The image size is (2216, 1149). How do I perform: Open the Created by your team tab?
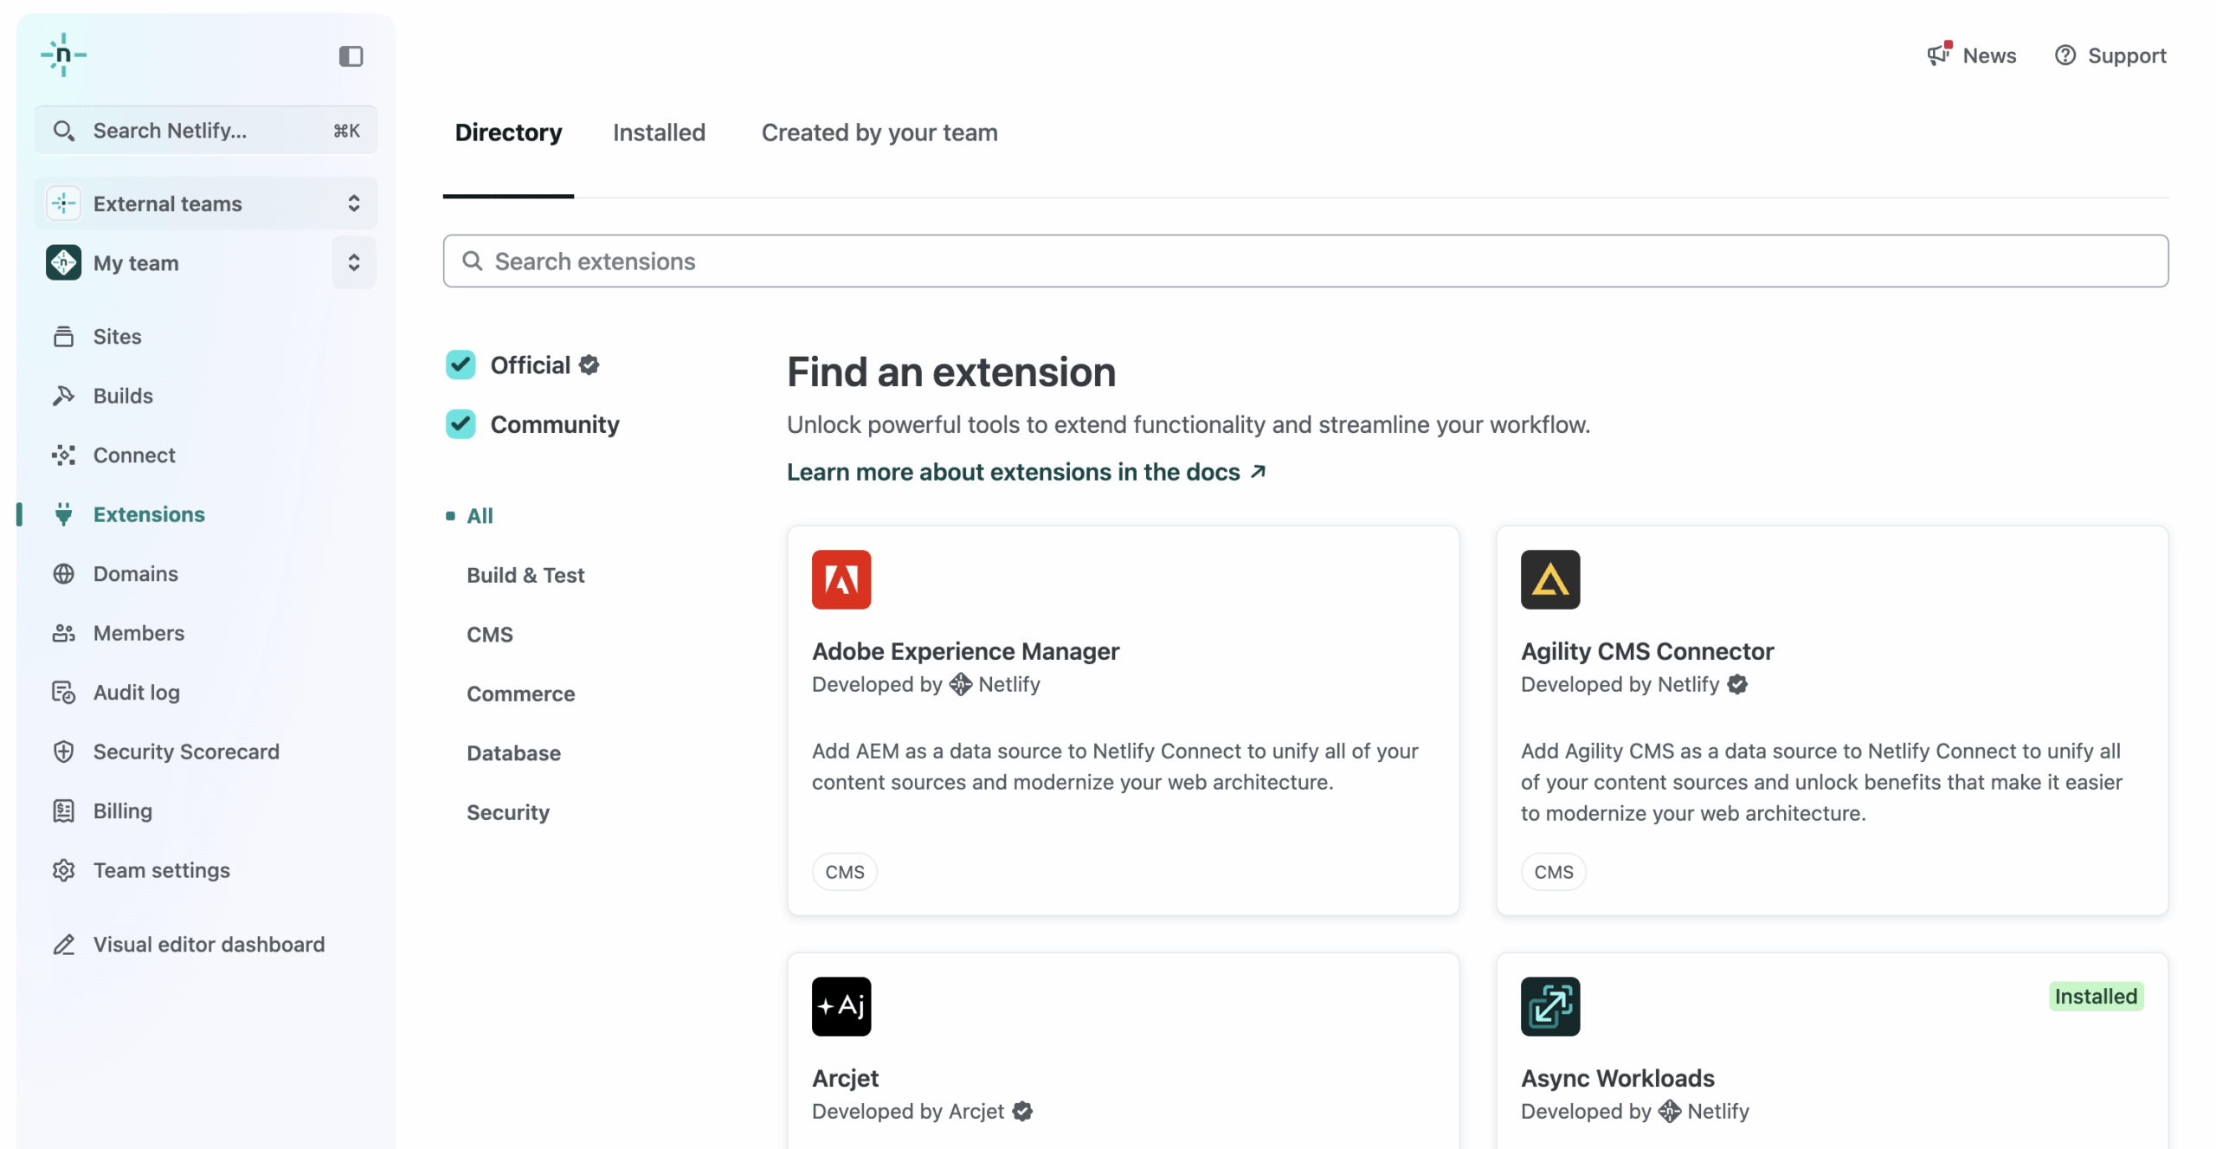click(x=879, y=132)
